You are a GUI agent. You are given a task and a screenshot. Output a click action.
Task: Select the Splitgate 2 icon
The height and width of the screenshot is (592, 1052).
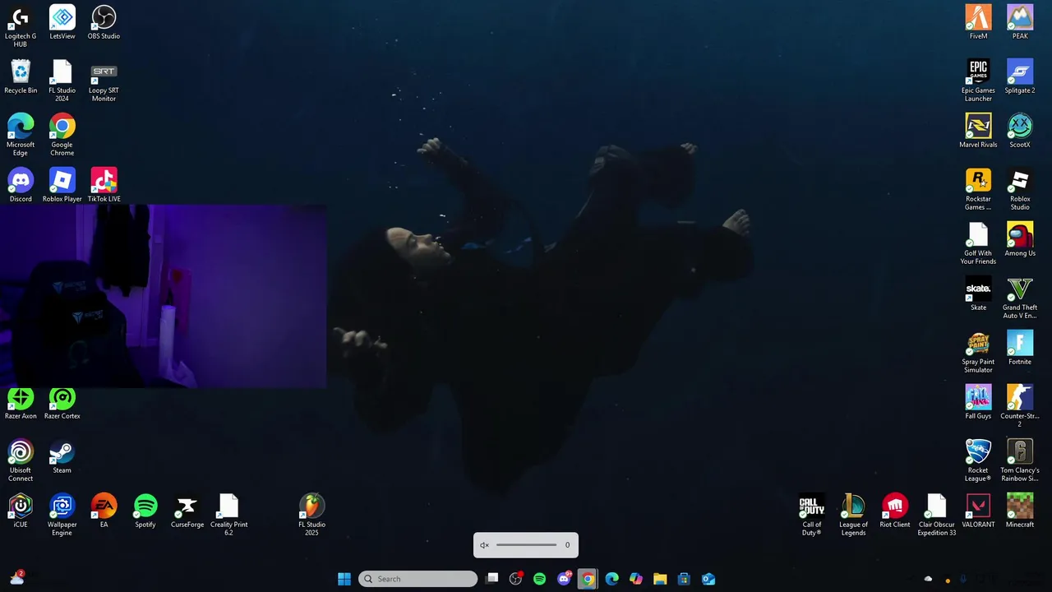(1020, 76)
